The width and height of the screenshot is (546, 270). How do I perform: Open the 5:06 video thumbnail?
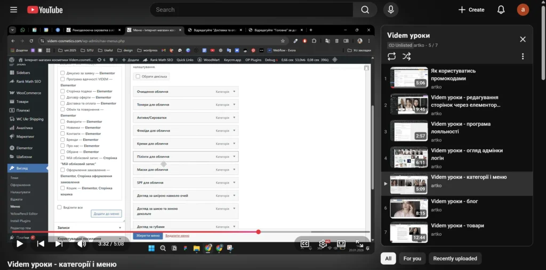coord(409,77)
